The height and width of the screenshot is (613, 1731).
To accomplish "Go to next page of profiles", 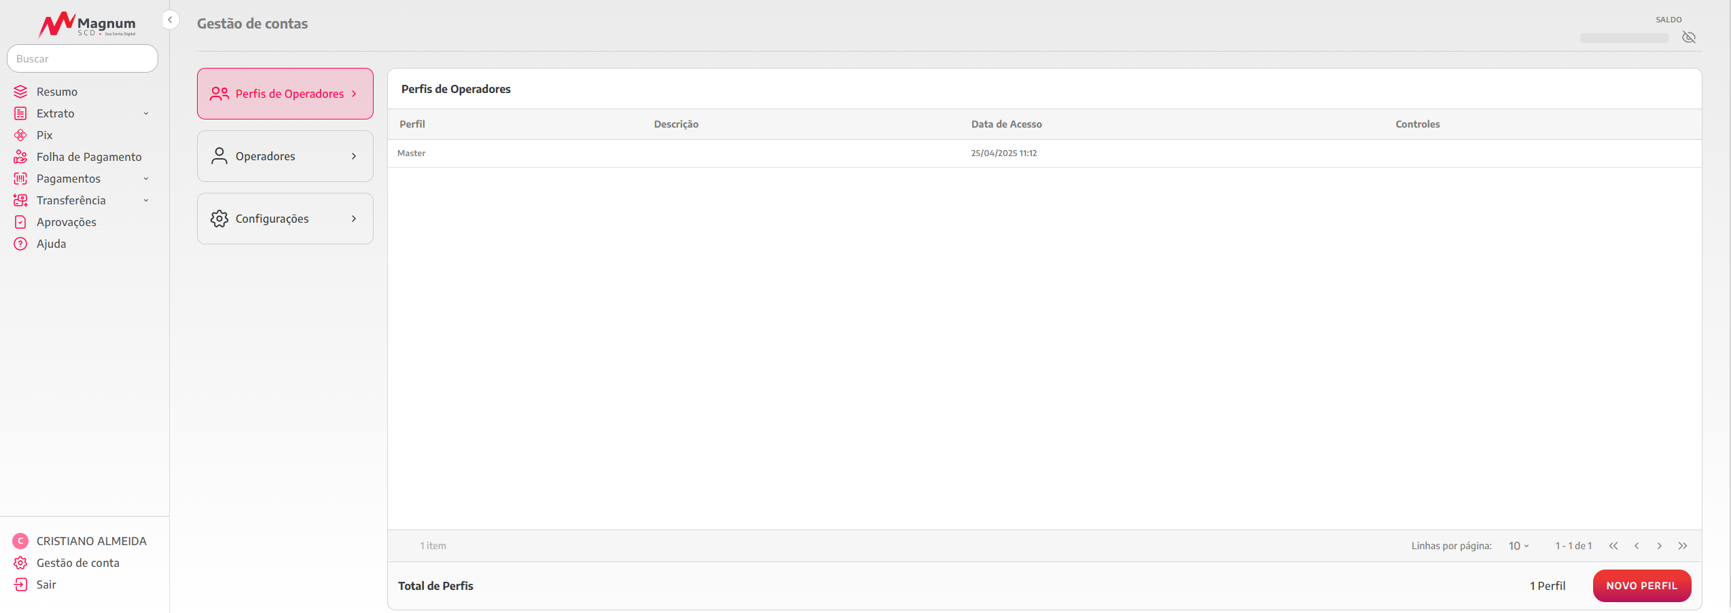I will coord(1660,546).
